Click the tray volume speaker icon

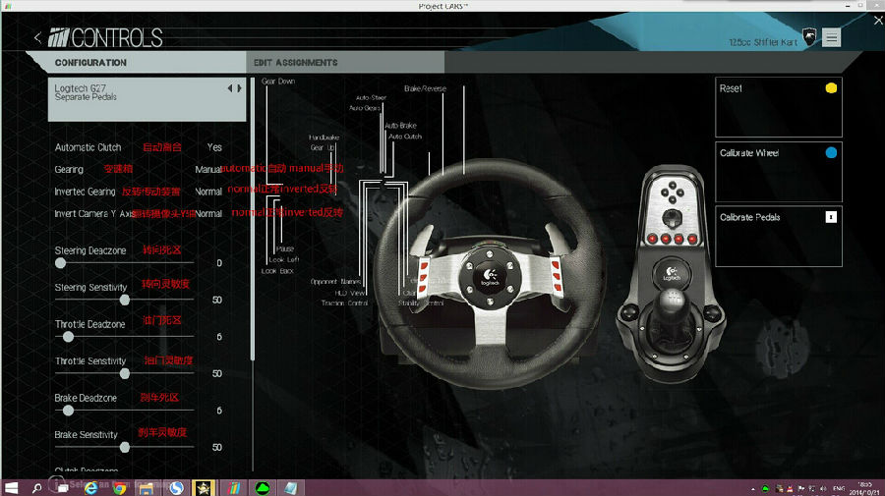click(823, 489)
